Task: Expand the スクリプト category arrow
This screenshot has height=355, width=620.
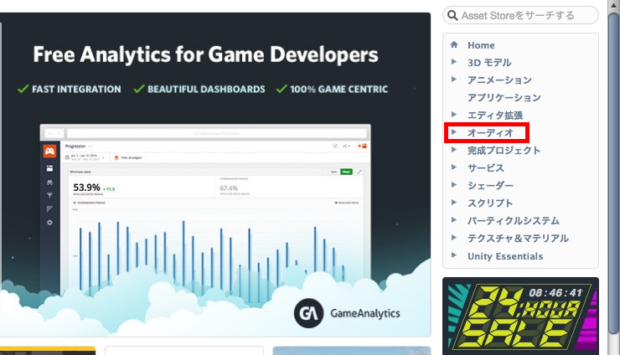Action: [454, 202]
